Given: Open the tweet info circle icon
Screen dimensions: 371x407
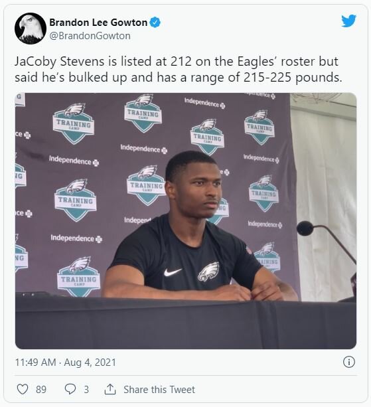Looking at the screenshot, I should 348,362.
